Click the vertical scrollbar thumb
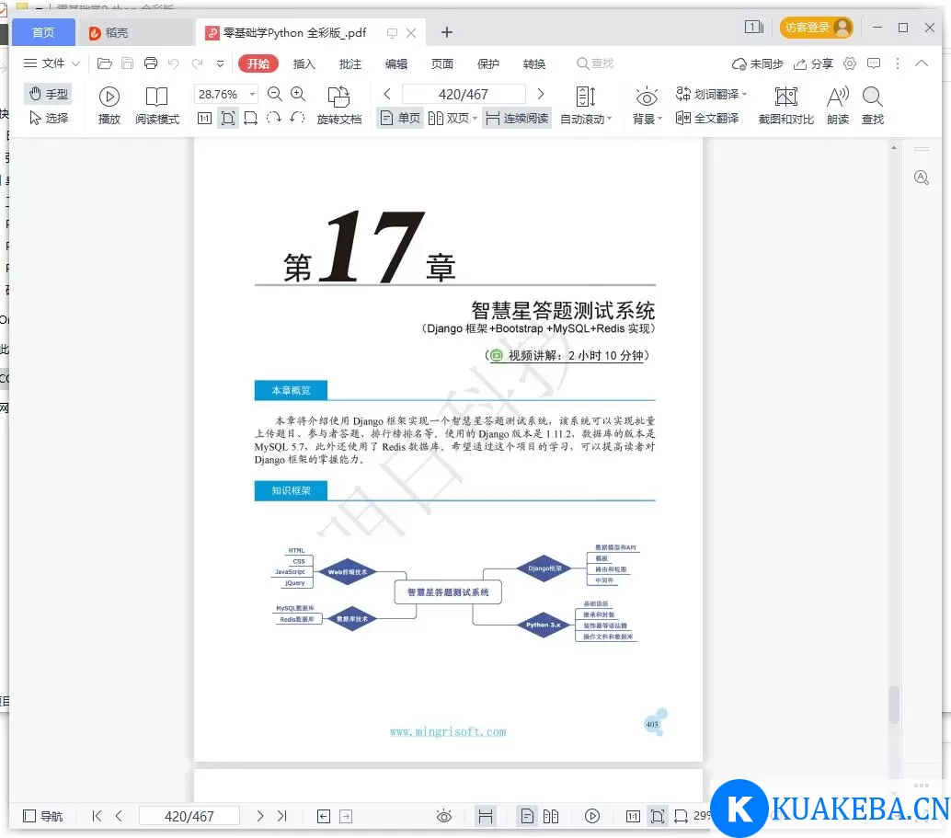The width and height of the screenshot is (951, 838). pos(894,705)
